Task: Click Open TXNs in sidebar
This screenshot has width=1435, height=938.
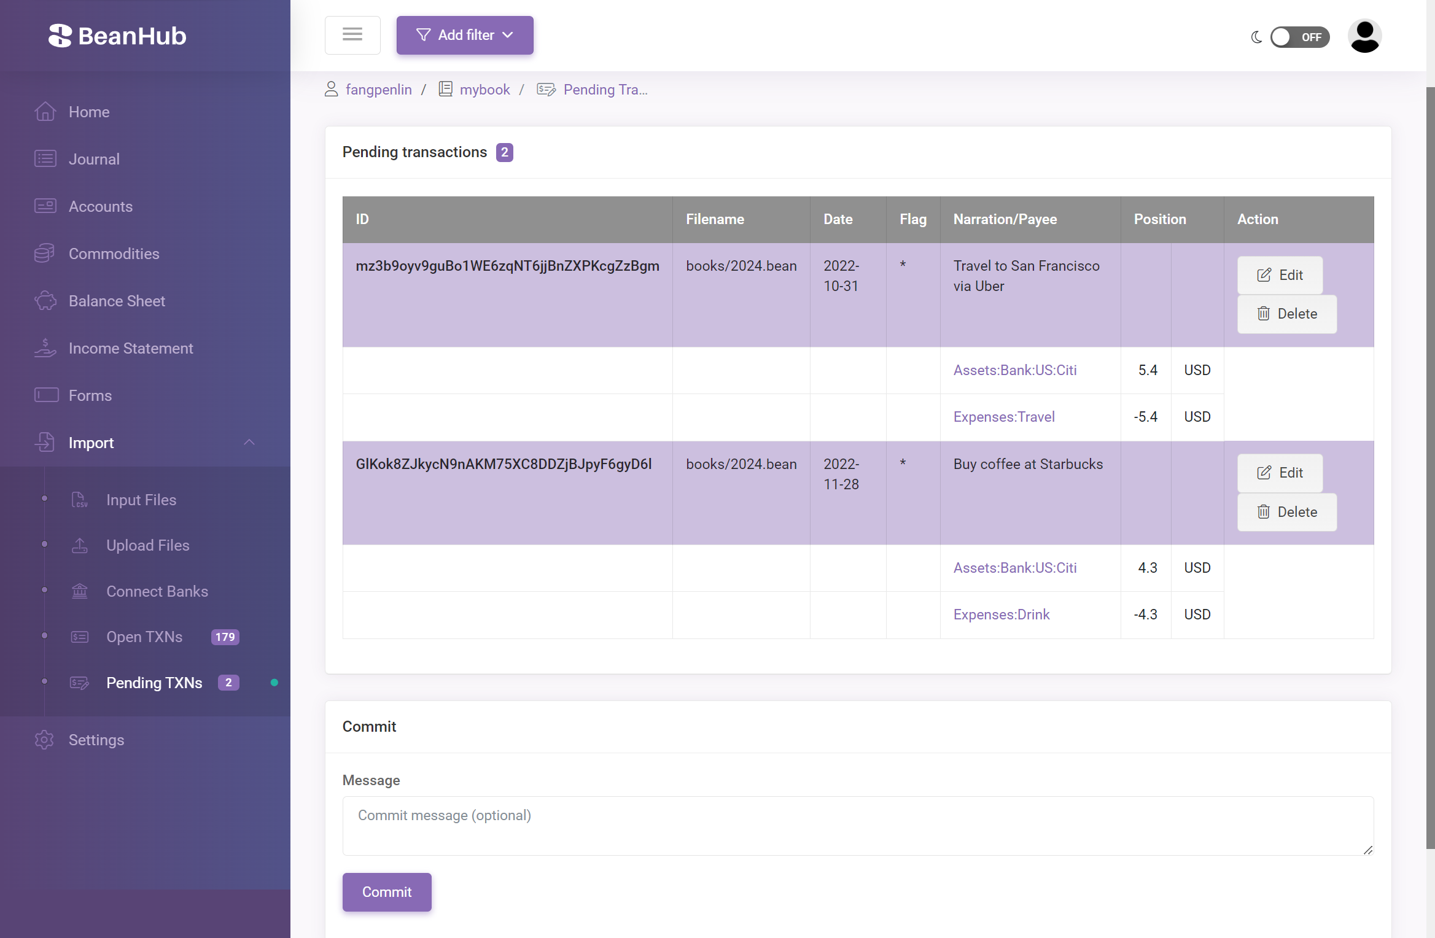Action: click(x=144, y=637)
